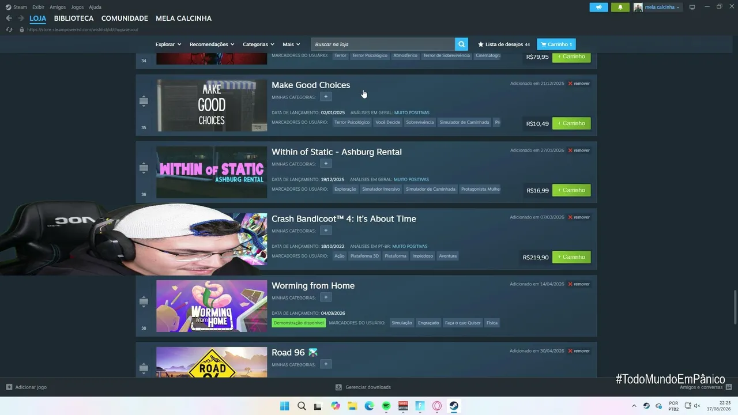Open the green notifications bell
This screenshot has height=415, width=738.
(620, 7)
